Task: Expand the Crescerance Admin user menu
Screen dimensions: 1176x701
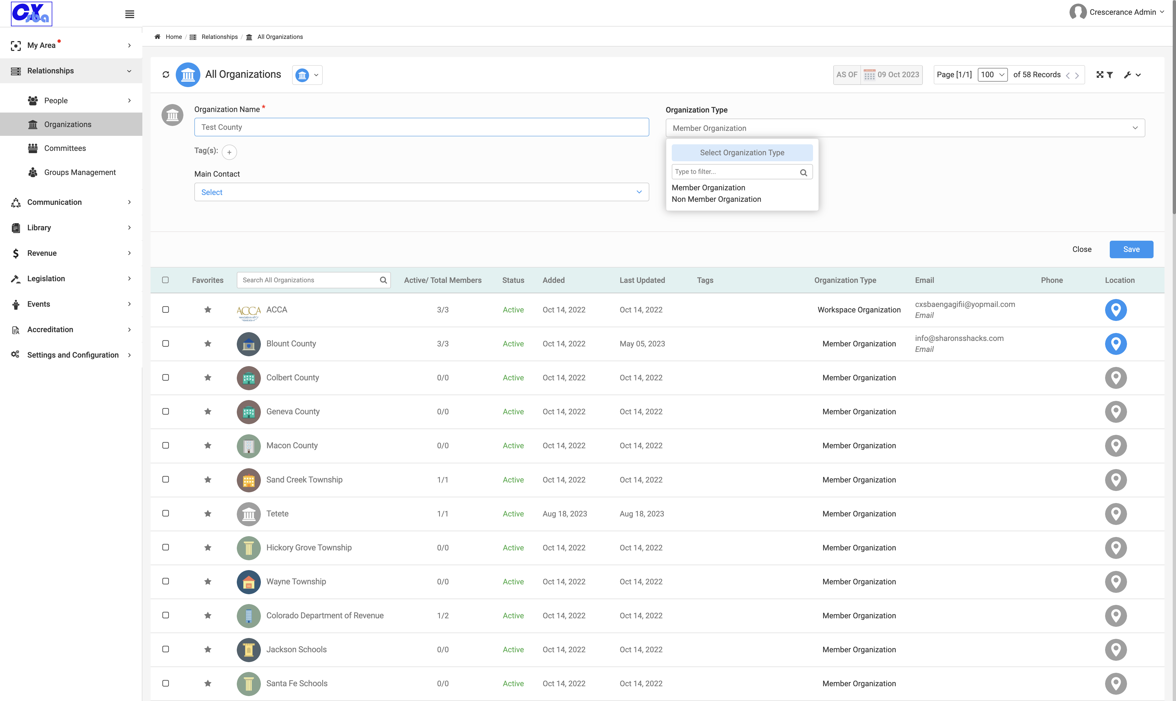Action: (1117, 12)
